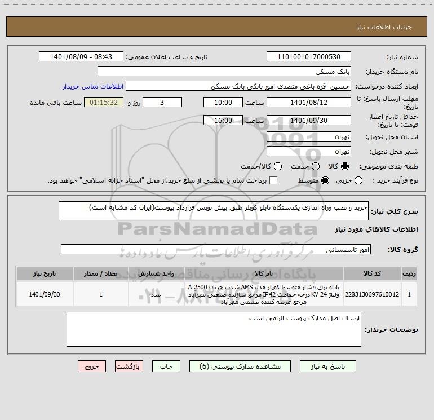Click the remaining days field showing 3

(x=162, y=102)
